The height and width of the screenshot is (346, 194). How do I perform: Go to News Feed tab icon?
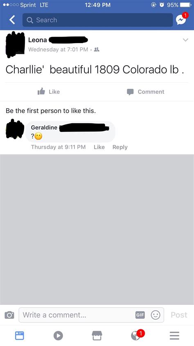(x=20, y=335)
